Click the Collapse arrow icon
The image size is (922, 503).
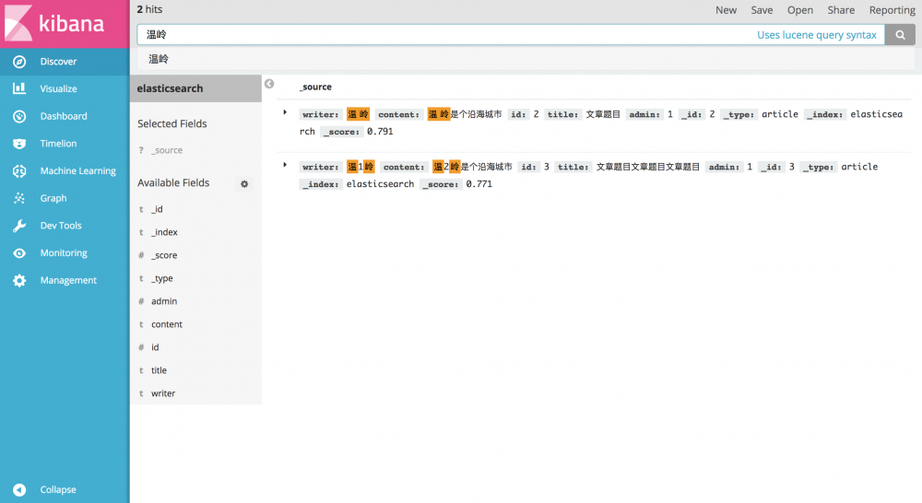pos(19,489)
